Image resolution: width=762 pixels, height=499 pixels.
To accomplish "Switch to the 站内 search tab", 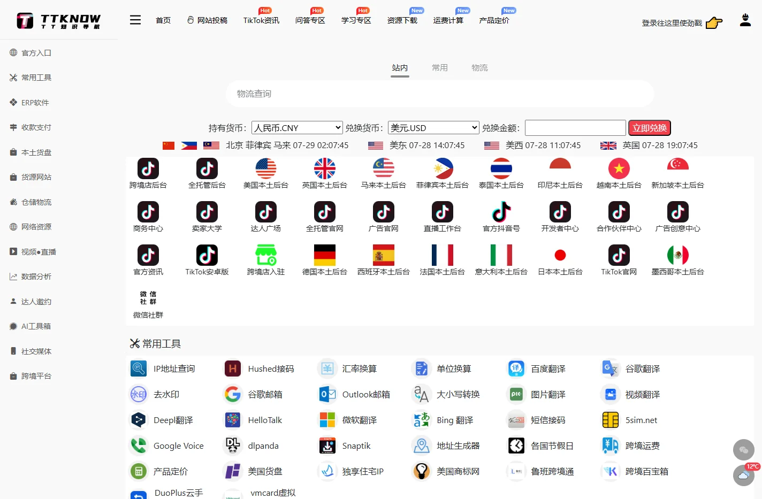I will click(400, 68).
